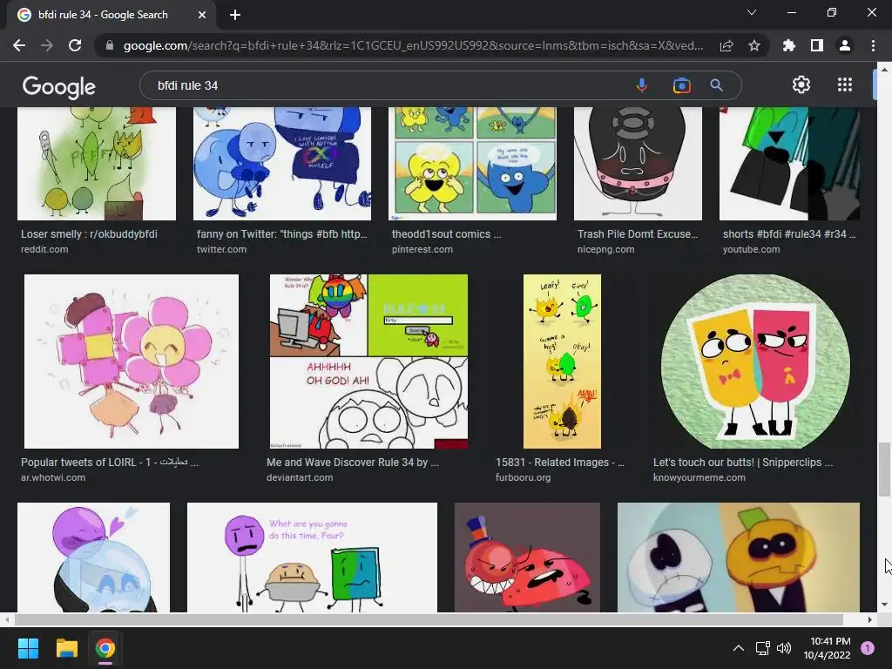Open 15831 Related Images furbooru result
Image resolution: width=892 pixels, height=669 pixels.
560,462
